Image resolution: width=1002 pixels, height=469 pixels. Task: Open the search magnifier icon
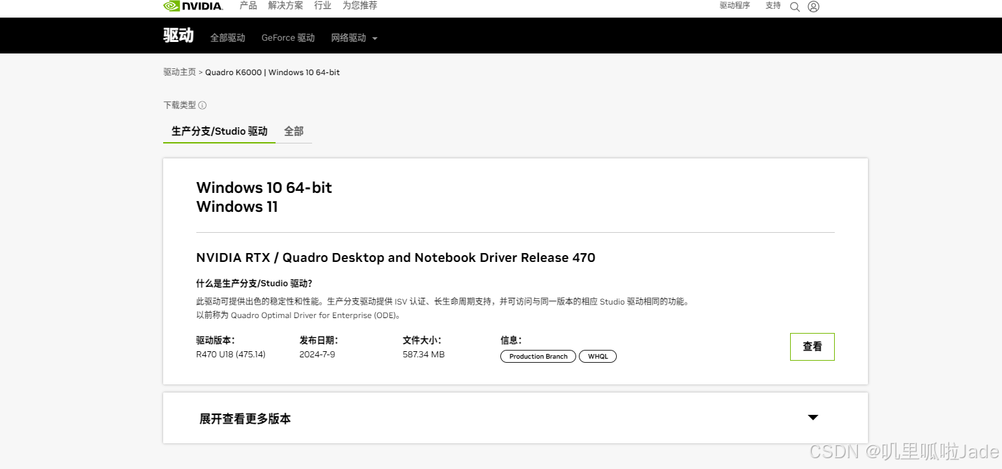pyautogui.click(x=795, y=7)
